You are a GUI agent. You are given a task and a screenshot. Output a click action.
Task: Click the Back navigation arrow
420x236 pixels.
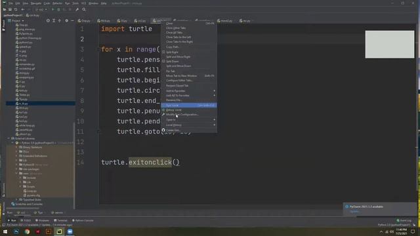tap(23, 9)
